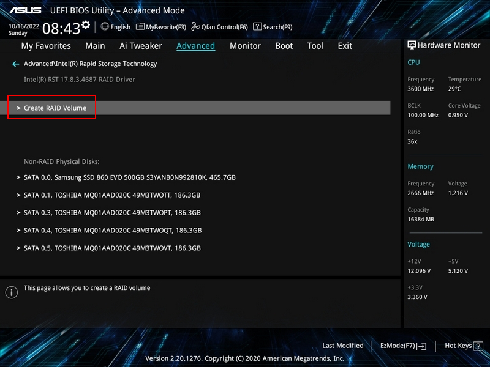Click the Memory section heading

(x=420, y=166)
